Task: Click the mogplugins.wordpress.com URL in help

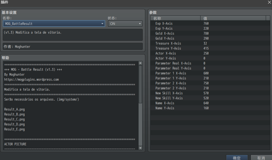Action: click(31, 80)
